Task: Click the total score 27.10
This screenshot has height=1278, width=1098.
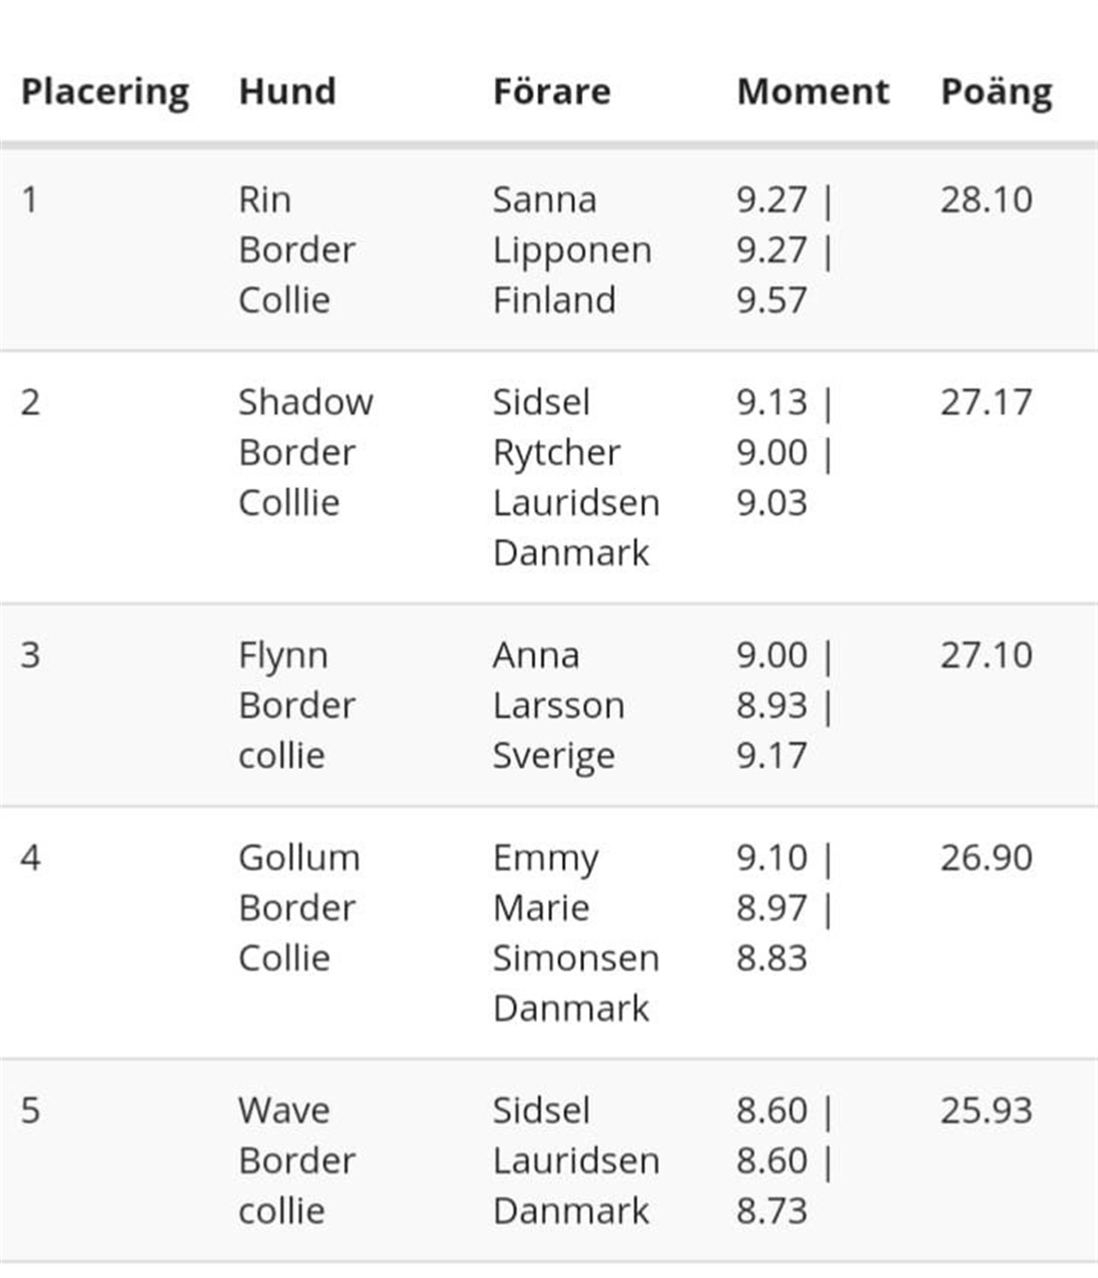Action: pyautogui.click(x=986, y=655)
